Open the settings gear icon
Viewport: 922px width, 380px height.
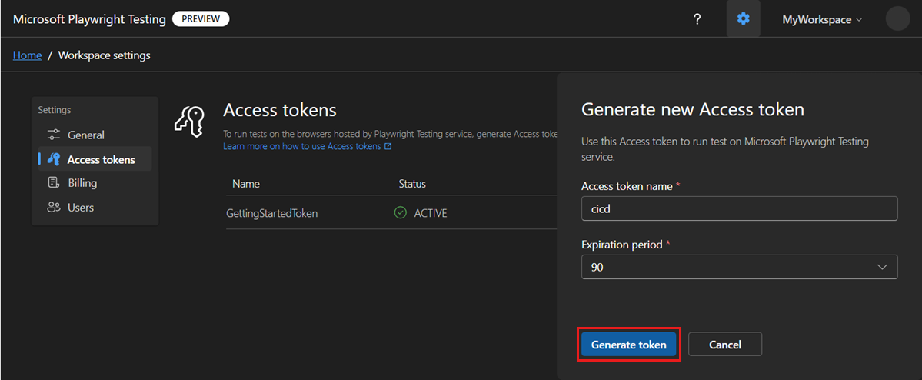click(x=744, y=18)
